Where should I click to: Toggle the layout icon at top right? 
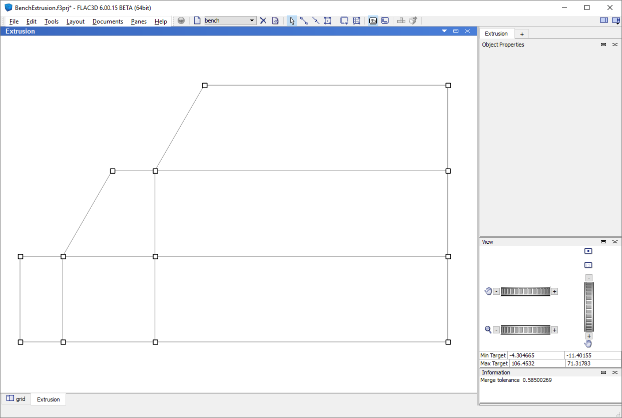click(604, 21)
